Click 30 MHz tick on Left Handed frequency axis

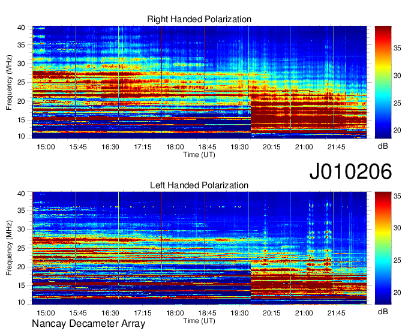point(21,229)
